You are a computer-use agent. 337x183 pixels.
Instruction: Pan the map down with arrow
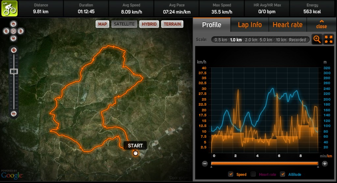tap(13, 38)
